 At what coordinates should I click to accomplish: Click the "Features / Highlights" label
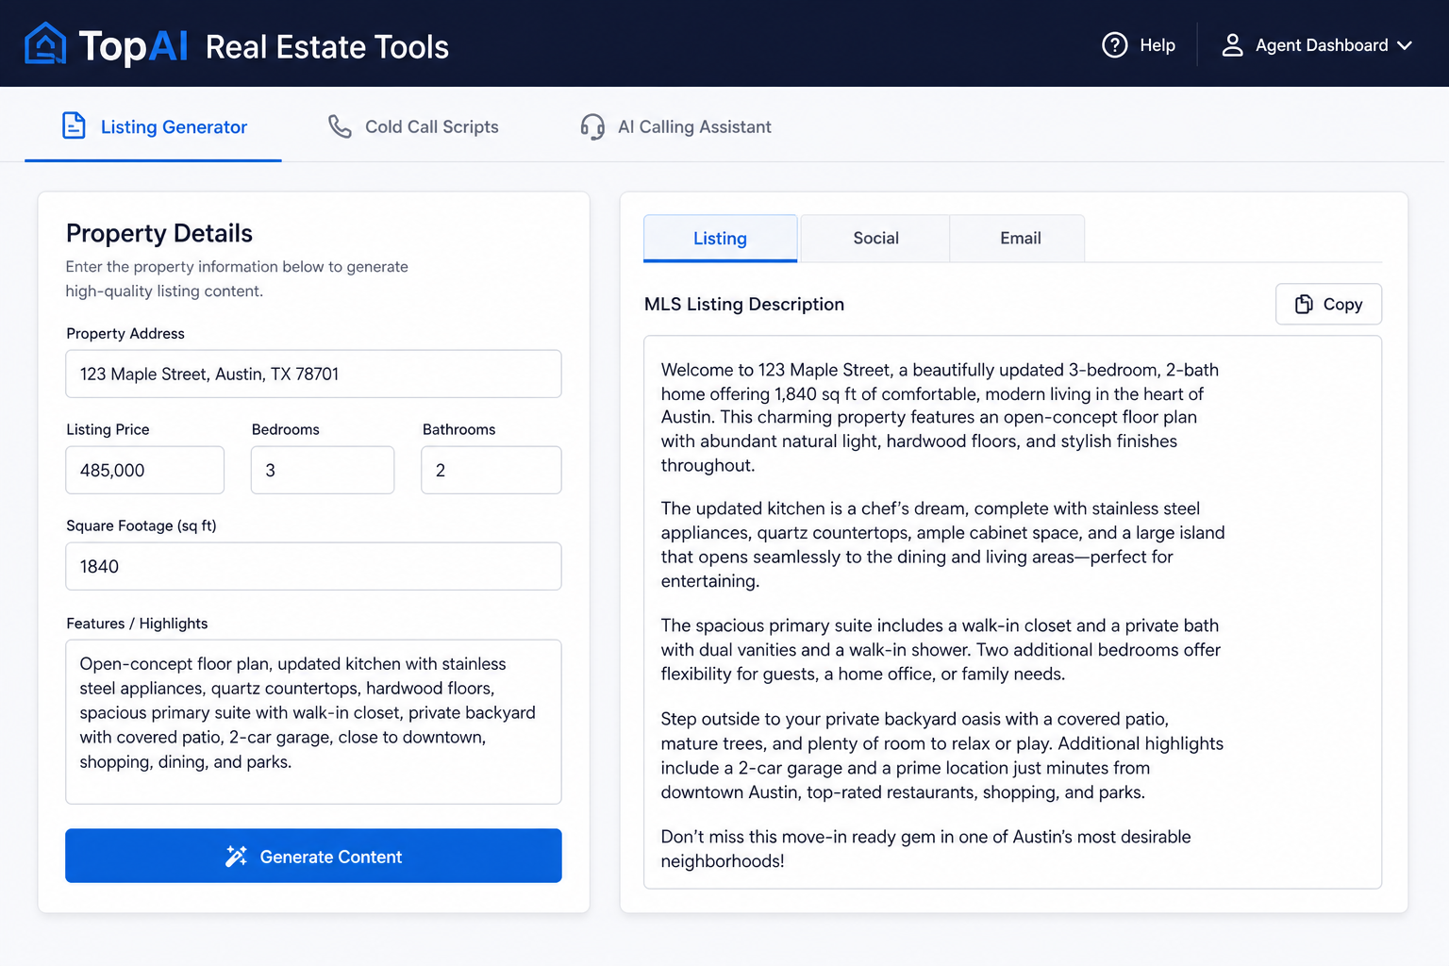point(137,624)
